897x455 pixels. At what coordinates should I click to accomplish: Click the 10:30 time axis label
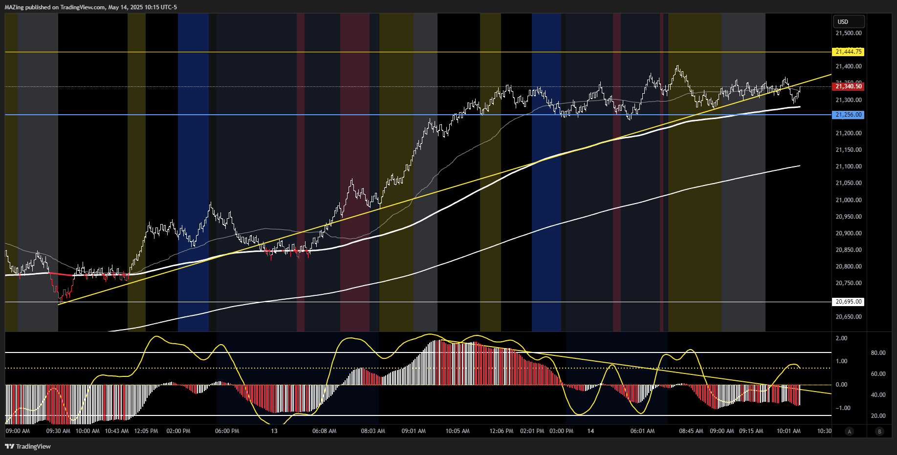pos(824,431)
